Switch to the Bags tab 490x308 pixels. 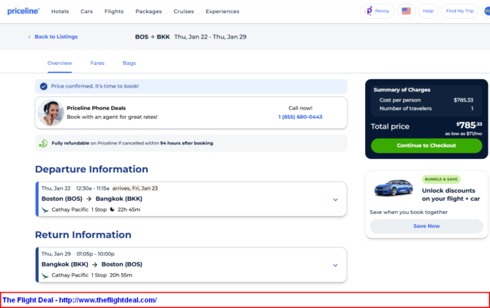pos(129,63)
